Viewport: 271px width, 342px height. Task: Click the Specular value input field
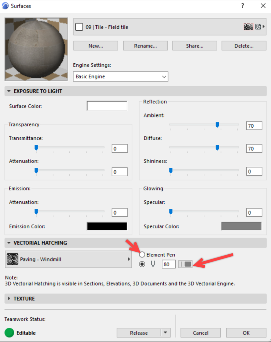[x=254, y=213]
